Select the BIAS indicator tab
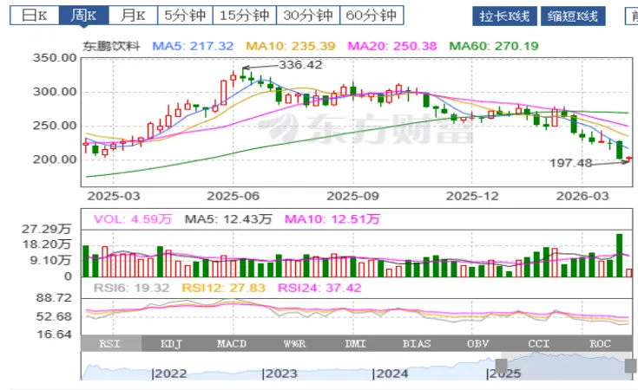The image size is (638, 390). coord(417,344)
